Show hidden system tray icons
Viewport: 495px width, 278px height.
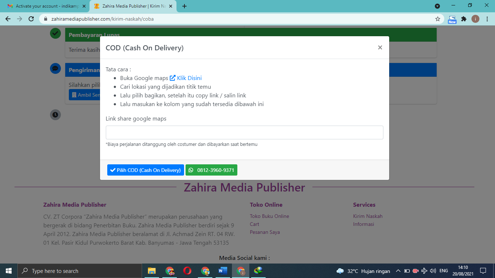(x=398, y=271)
